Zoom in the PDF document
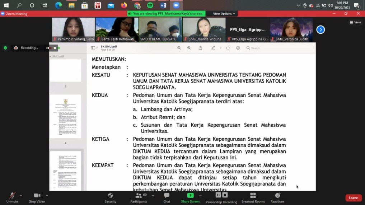 tap(189, 48)
